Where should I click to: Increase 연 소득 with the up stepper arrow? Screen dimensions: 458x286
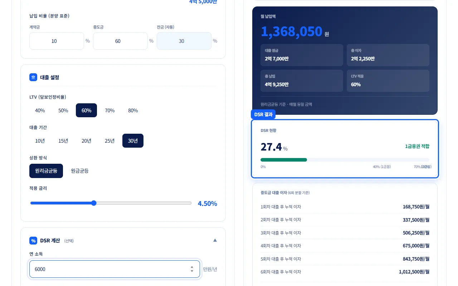tap(192, 267)
